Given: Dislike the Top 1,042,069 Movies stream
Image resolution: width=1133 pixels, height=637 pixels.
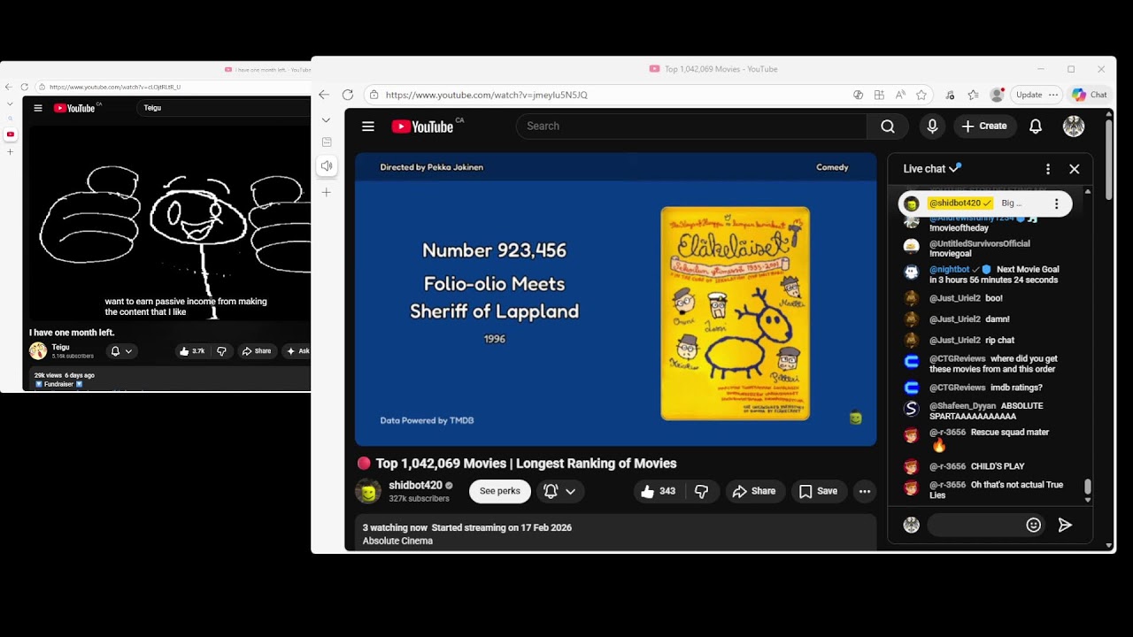Looking at the screenshot, I should click(701, 491).
